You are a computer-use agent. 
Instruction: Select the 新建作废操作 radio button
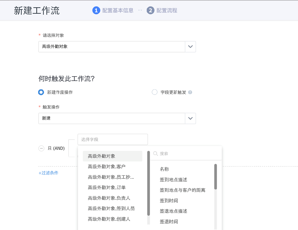41,92
